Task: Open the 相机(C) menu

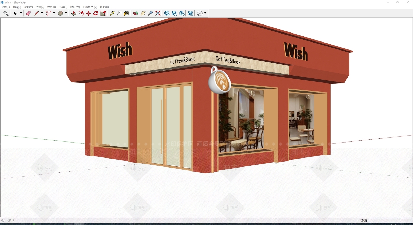Action: point(40,7)
